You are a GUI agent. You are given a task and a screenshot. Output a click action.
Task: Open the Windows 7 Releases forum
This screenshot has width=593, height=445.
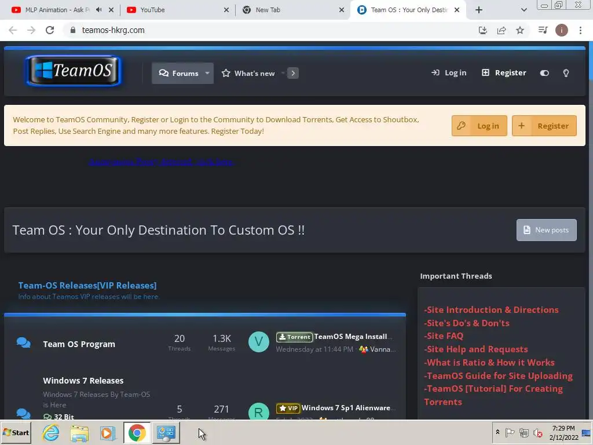coord(83,381)
